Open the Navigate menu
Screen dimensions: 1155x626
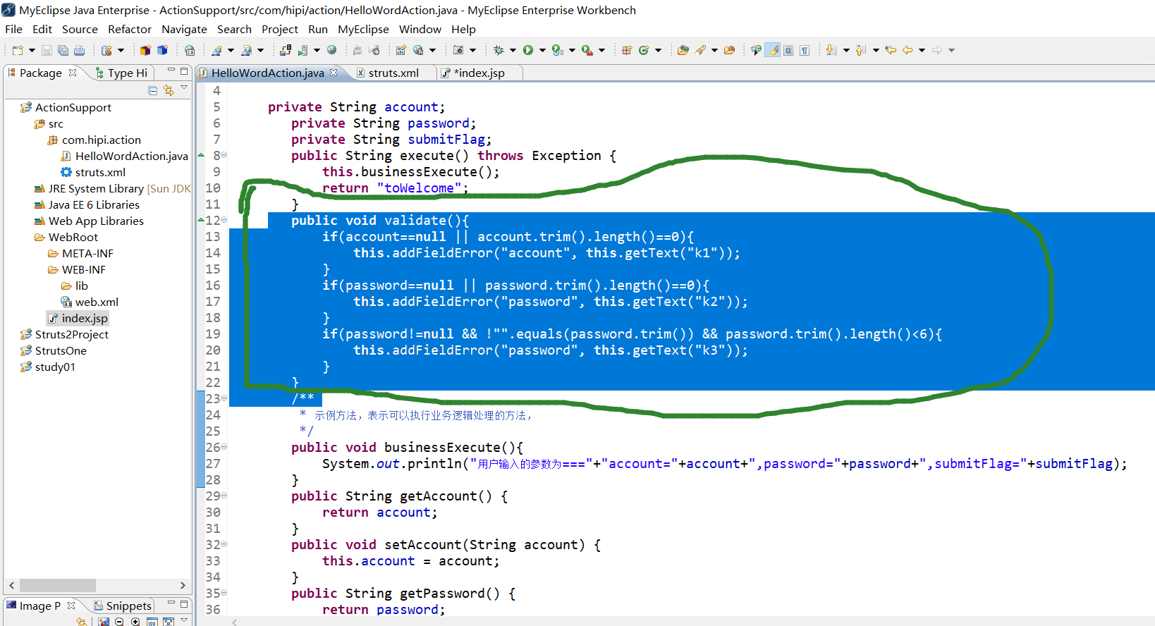184,29
